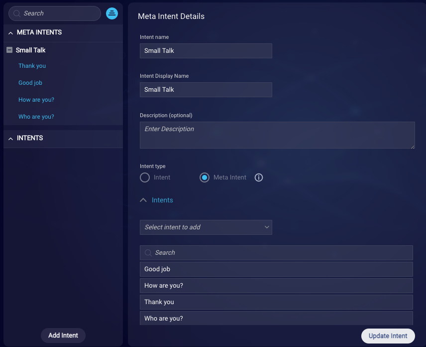
Task: Focus the Search field above the intents list
Action: (x=276, y=253)
